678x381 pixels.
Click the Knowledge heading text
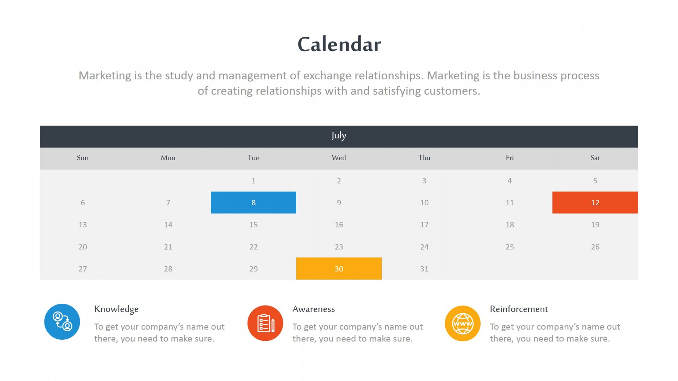(x=116, y=309)
